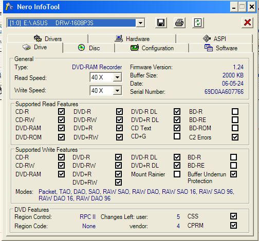The width and height of the screenshot is (259, 241).
Task: Expand the Write Speed dropdown
Action: [117, 90]
